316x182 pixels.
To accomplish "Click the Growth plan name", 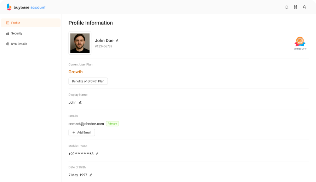I will (76, 72).
